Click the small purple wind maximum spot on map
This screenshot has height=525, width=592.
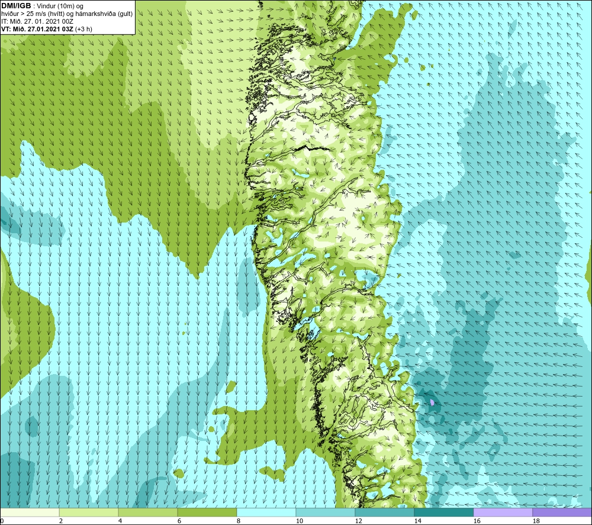click(432, 402)
